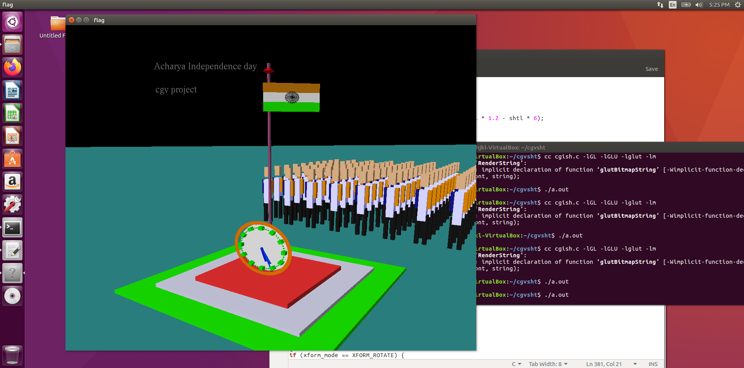
Task: Click the Save button in the editor
Action: point(651,69)
